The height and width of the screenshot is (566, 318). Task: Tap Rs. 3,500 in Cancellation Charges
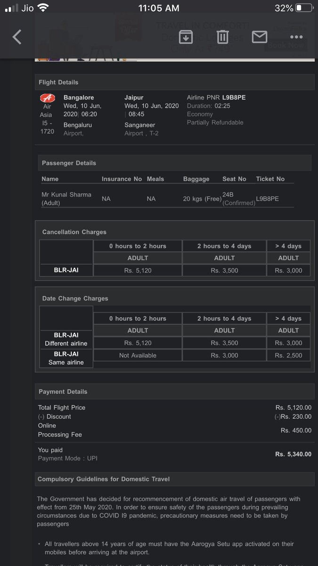tap(224, 270)
